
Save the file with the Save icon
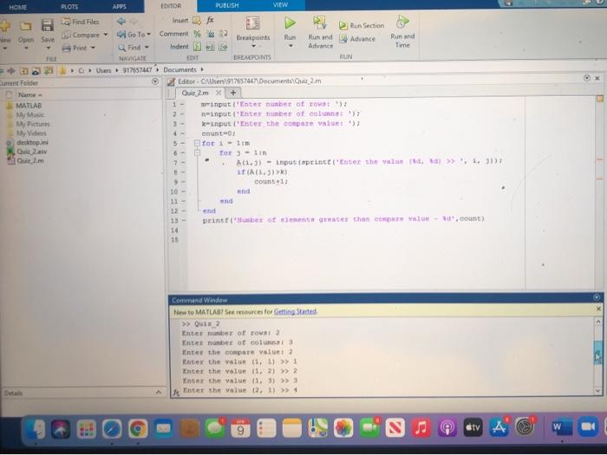pos(48,25)
